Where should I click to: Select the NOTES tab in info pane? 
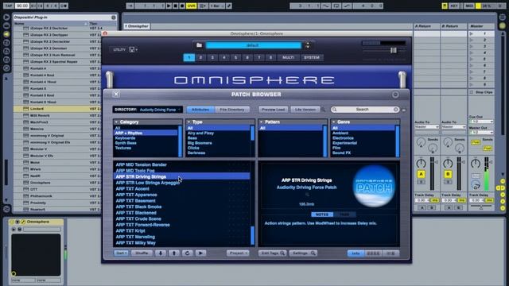coord(321,214)
